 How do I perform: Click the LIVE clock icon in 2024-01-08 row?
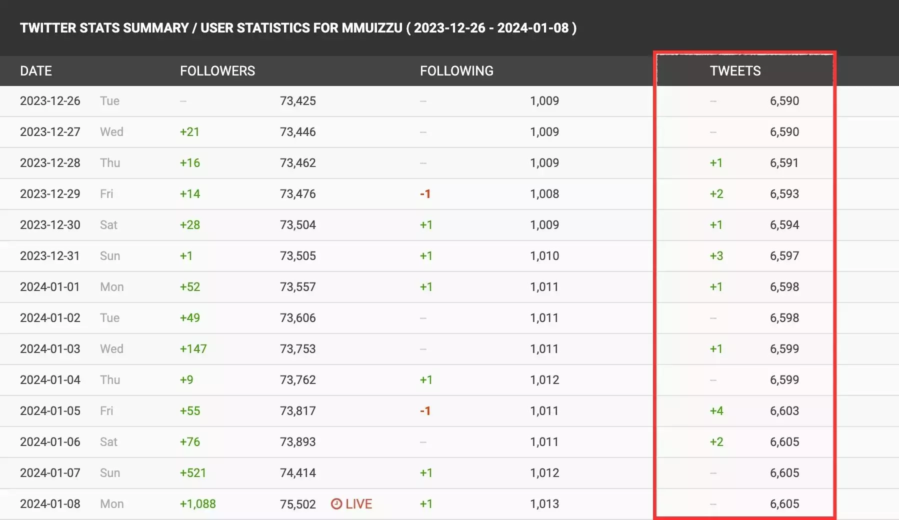point(336,503)
